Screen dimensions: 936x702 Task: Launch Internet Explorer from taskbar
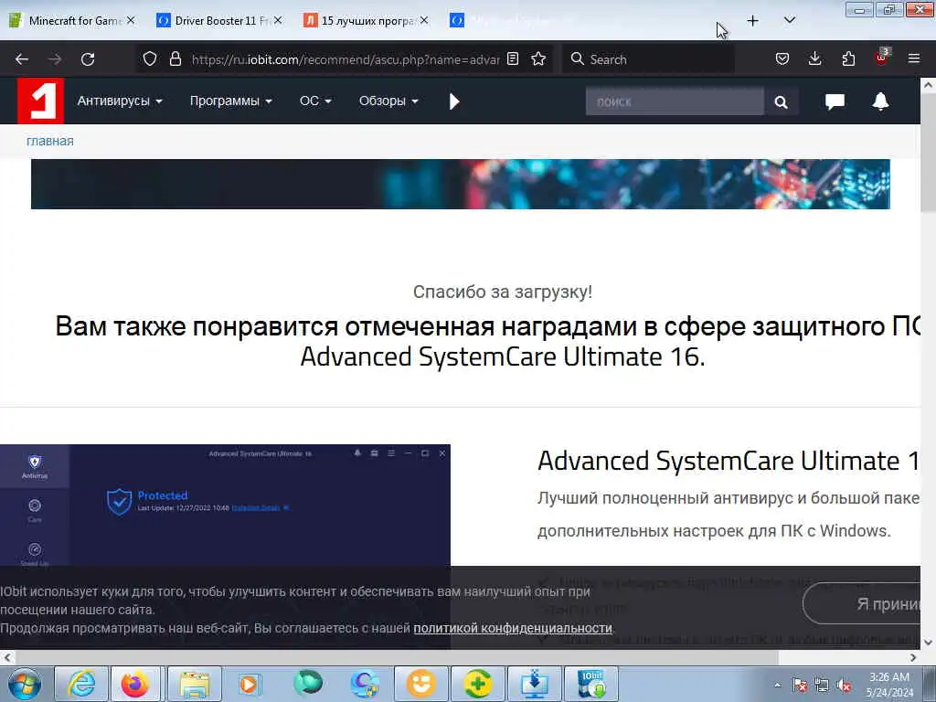pyautogui.click(x=81, y=684)
